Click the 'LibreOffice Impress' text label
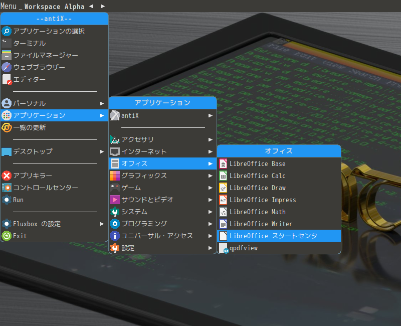The image size is (401, 326). click(263, 200)
